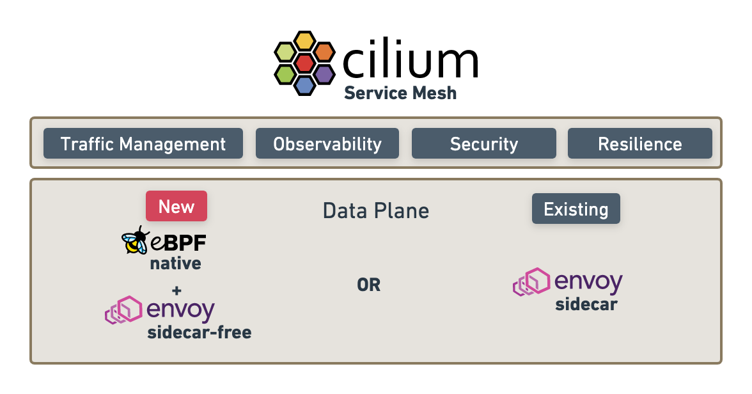Screen dimensions: 752x394
Task: Select the light green hexagon in logo
Action: (285, 52)
